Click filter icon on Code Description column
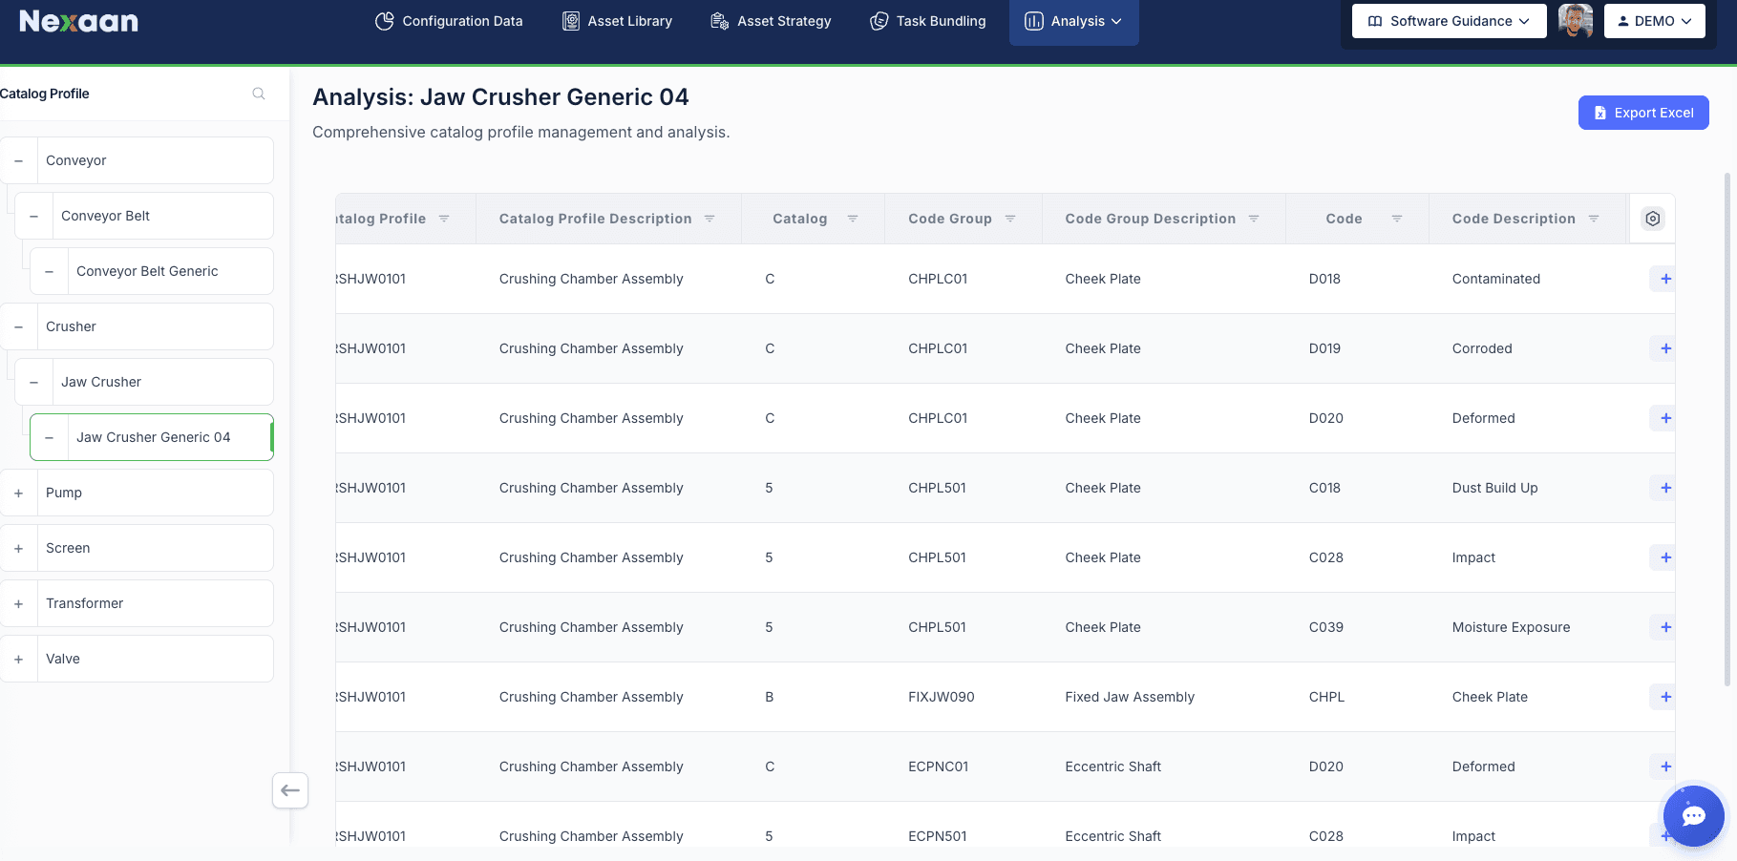The image size is (1737, 861). click(x=1594, y=219)
